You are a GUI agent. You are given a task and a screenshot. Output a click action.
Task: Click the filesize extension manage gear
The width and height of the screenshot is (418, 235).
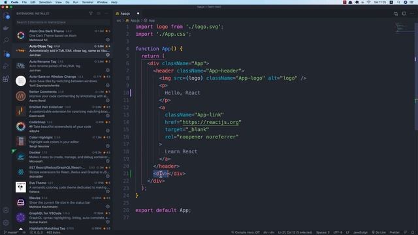click(108, 207)
